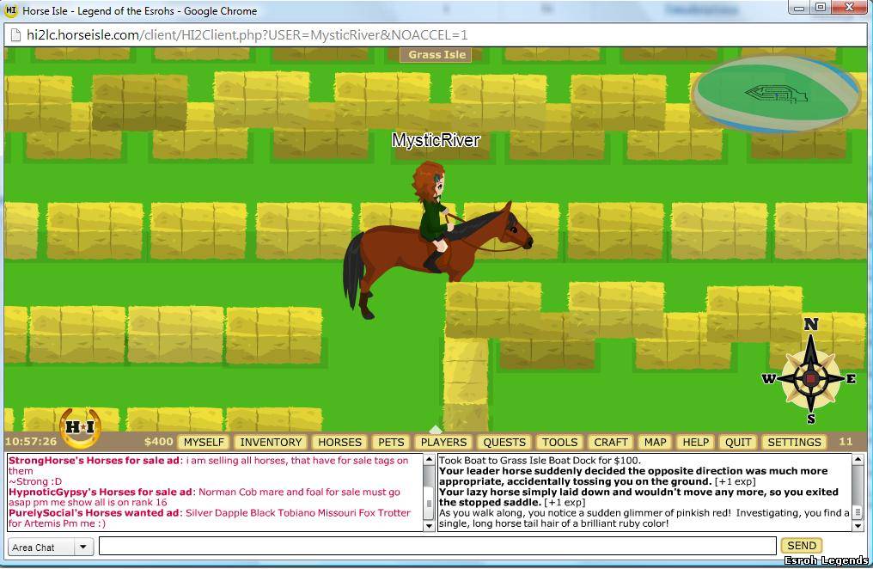Close the Chrome window
873x569 pixels.
[850, 8]
